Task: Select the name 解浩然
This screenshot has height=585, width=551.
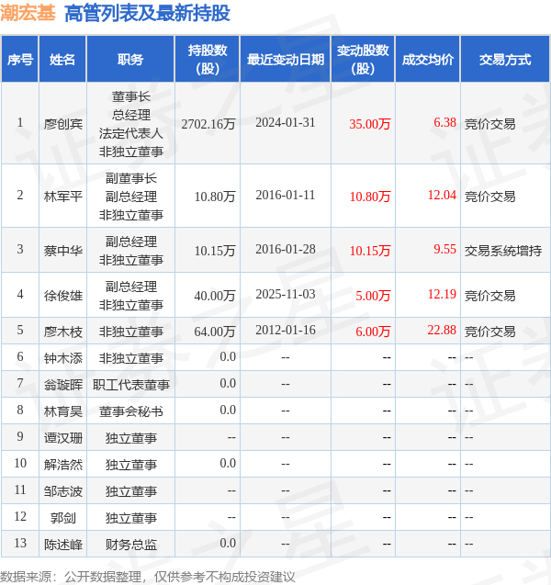Action: coord(63,465)
